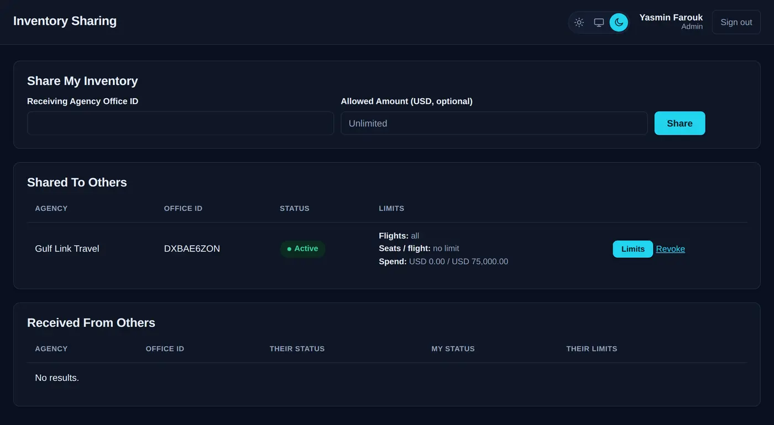Click the Sign out button

click(736, 22)
